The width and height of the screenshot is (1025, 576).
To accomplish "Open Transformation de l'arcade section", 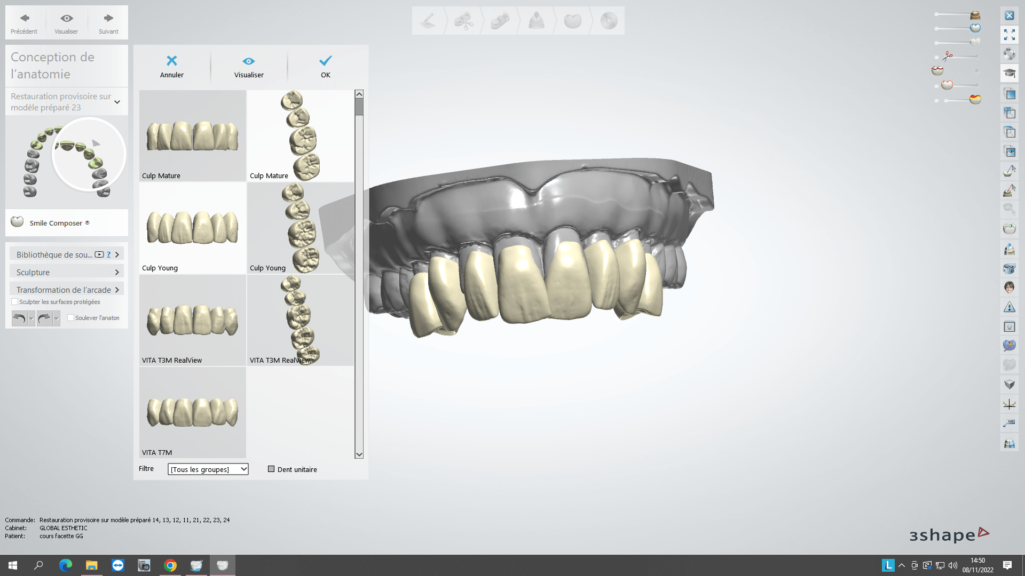I will pyautogui.click(x=67, y=290).
